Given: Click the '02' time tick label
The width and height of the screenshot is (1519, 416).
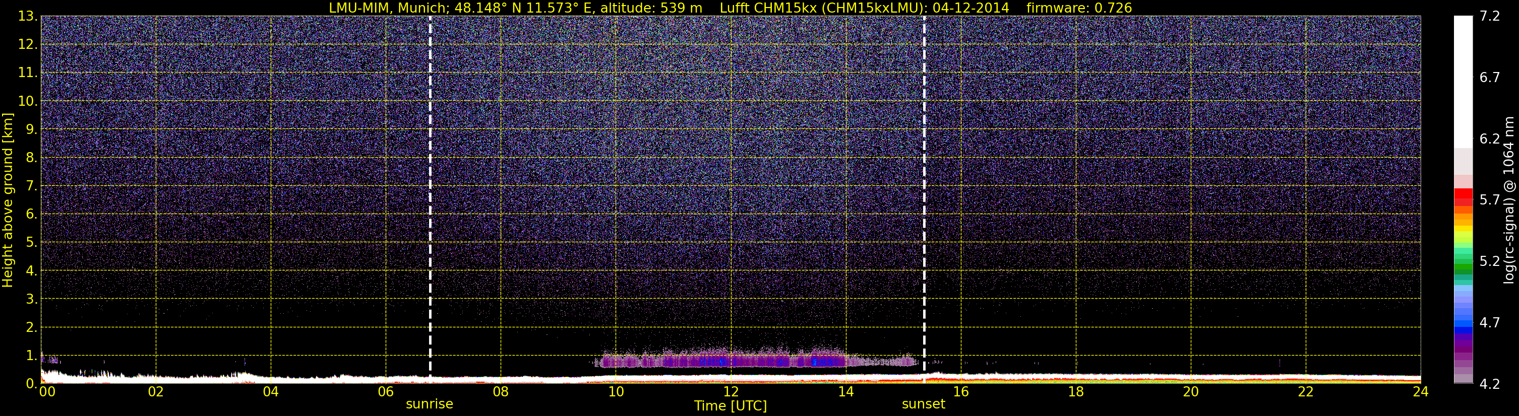Looking at the screenshot, I should pyautogui.click(x=156, y=392).
